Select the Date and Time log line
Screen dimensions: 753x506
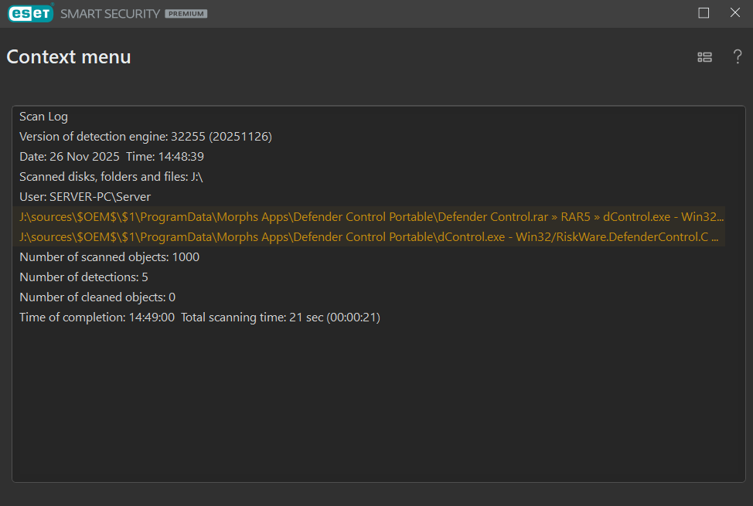pyautogui.click(x=111, y=157)
